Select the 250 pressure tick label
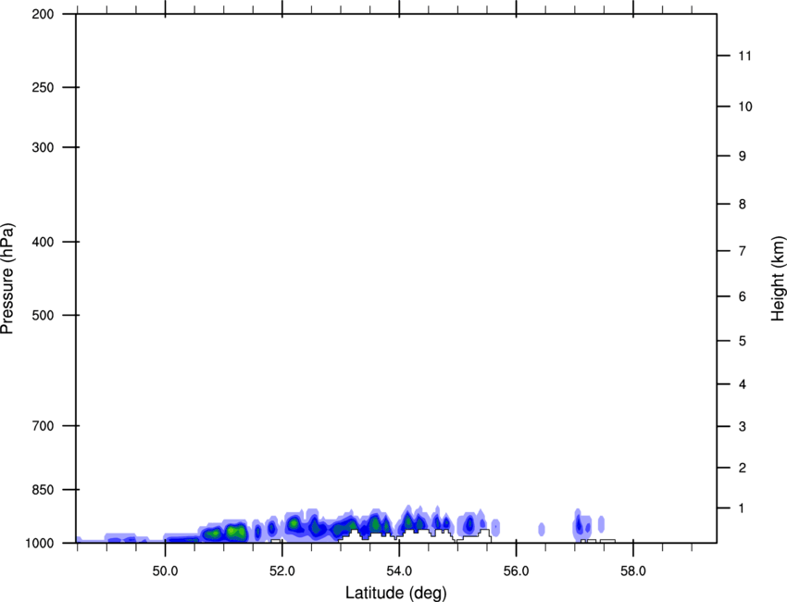 pyautogui.click(x=43, y=87)
